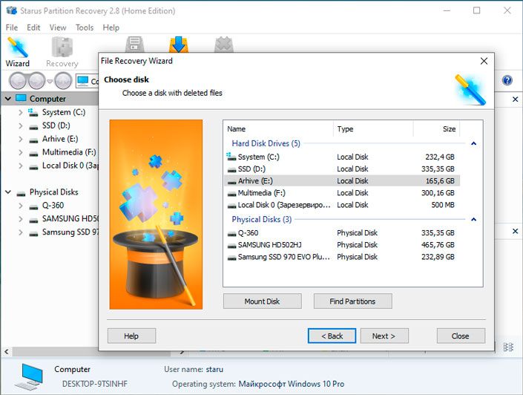This screenshot has height=395, width=523.
Task: Click the view-mode icon at bottom right
Action: 508,347
